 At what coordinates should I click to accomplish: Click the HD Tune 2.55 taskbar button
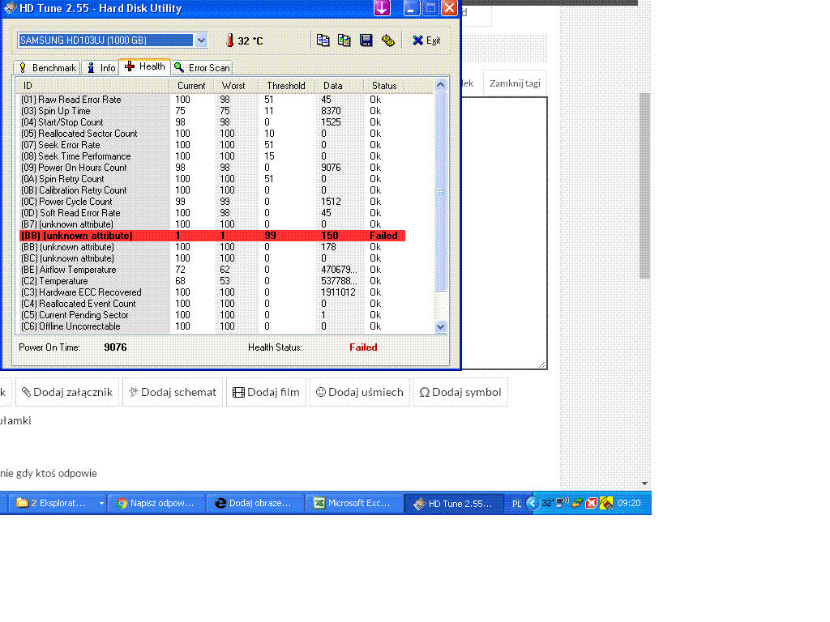click(x=453, y=503)
